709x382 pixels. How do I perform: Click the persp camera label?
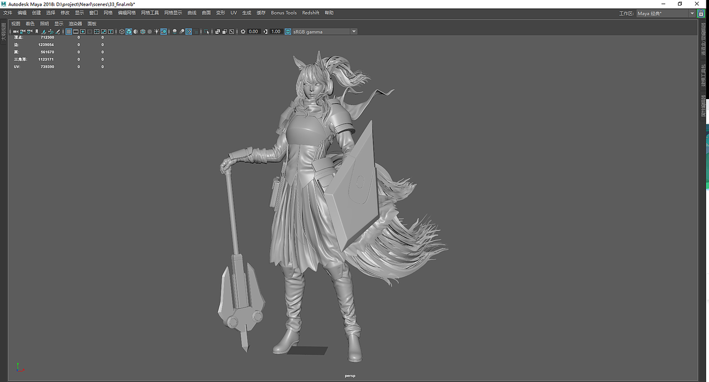pos(350,376)
